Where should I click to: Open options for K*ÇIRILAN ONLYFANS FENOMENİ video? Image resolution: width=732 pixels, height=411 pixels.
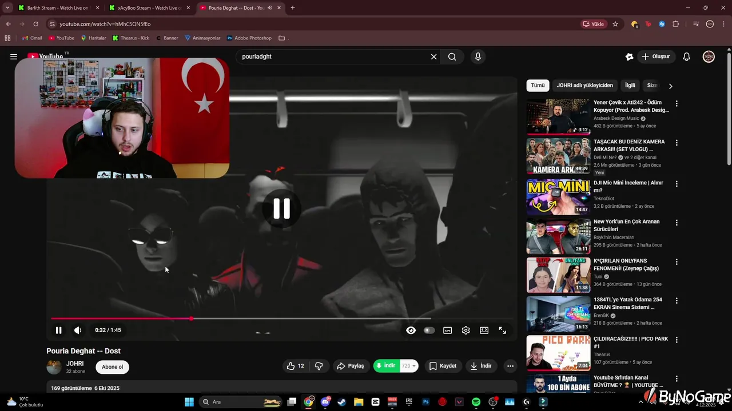coord(677,262)
